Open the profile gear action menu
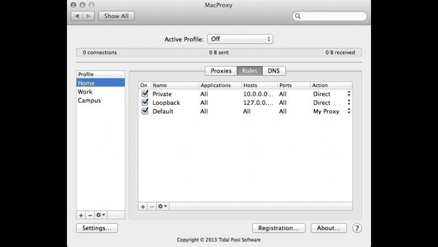This screenshot has width=438, height=247. [101, 215]
